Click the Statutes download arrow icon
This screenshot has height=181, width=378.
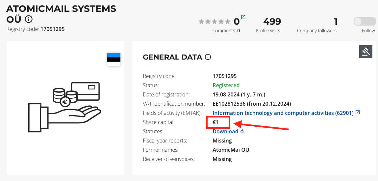tap(242, 131)
